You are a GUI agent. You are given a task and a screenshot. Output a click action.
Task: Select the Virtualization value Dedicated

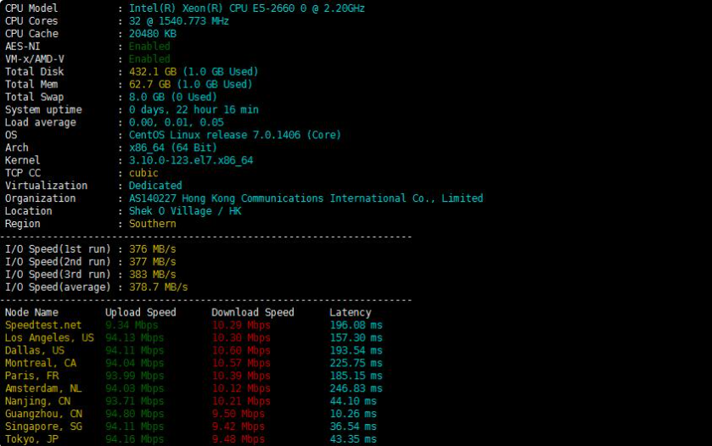click(155, 186)
